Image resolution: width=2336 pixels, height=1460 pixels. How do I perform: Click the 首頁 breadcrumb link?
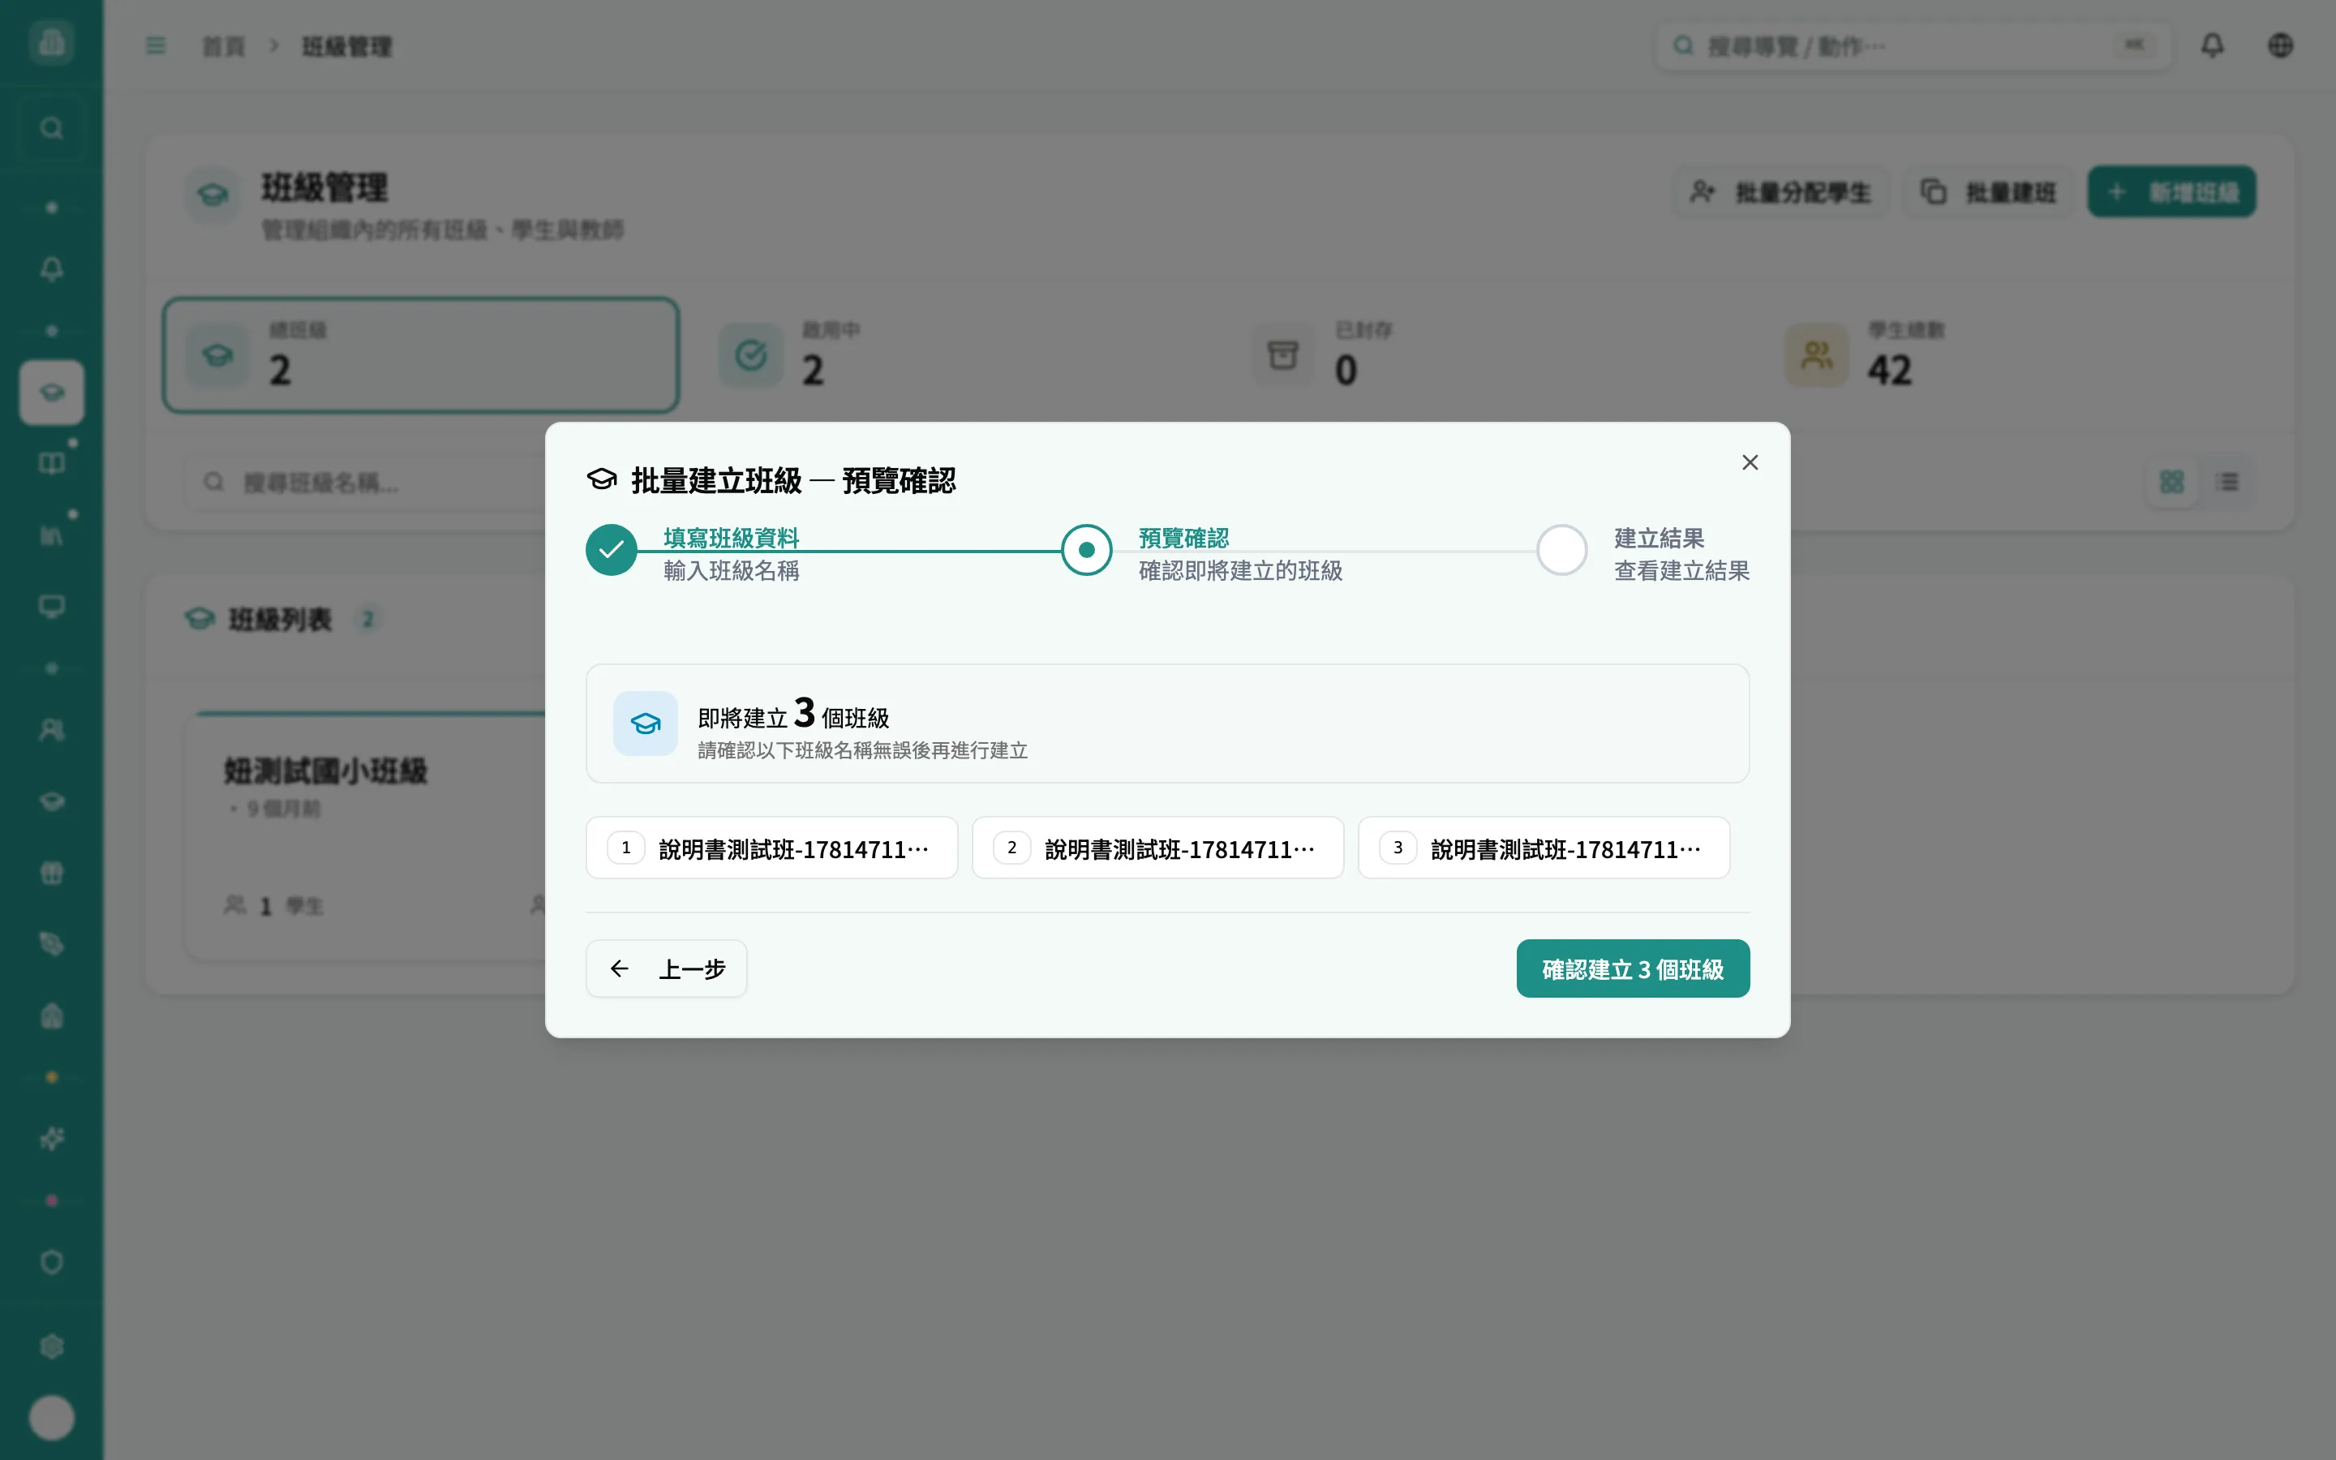point(223,46)
